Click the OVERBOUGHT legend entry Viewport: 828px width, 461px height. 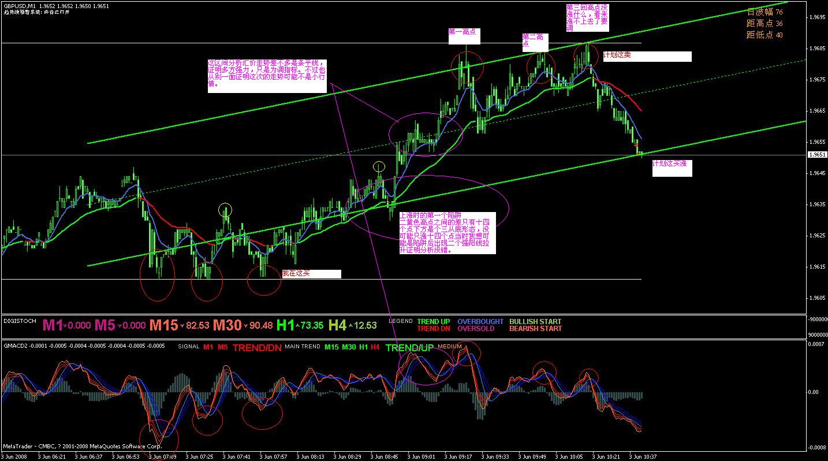pyautogui.click(x=480, y=322)
